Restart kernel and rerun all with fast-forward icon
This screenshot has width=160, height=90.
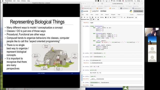pos(110,17)
